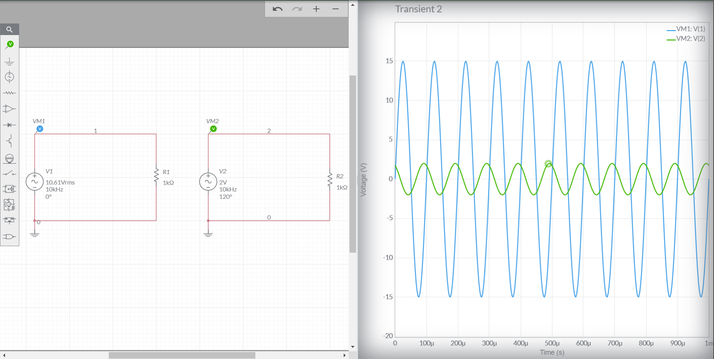714x359 pixels.
Task: Select the switch component tool
Action: (x=10, y=173)
